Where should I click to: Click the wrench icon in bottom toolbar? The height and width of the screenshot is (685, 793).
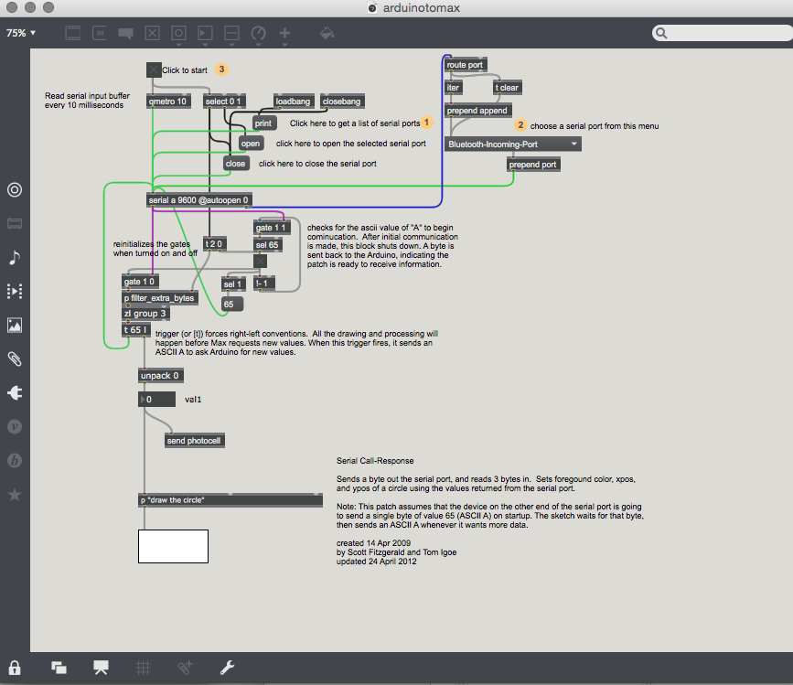click(227, 668)
